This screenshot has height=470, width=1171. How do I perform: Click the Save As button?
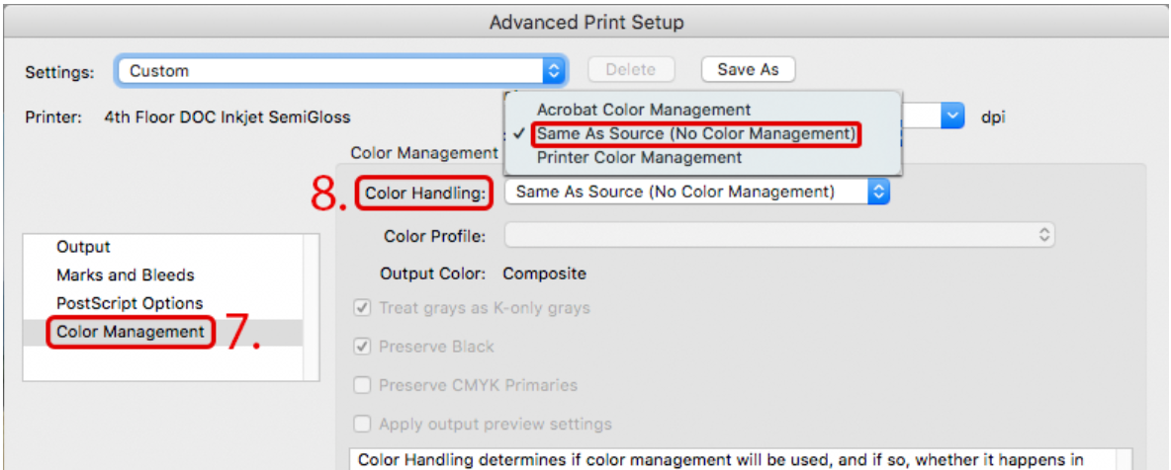pos(748,69)
